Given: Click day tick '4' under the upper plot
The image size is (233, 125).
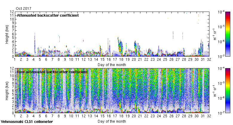Looking at the screenshot, I should point(33,60).
